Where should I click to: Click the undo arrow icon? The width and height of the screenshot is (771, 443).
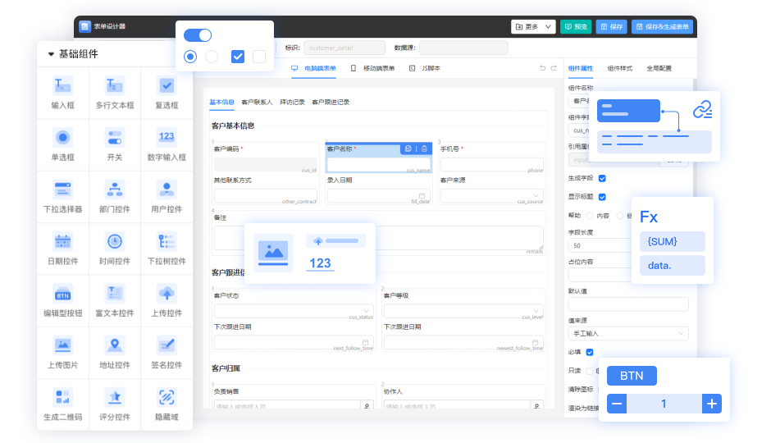(x=542, y=68)
